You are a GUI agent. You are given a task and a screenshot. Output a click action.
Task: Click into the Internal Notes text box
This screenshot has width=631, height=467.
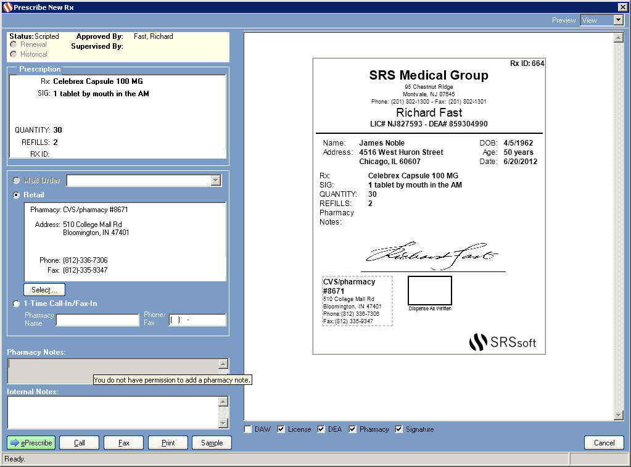coord(113,412)
